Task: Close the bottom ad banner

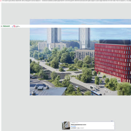Action: 112,121
